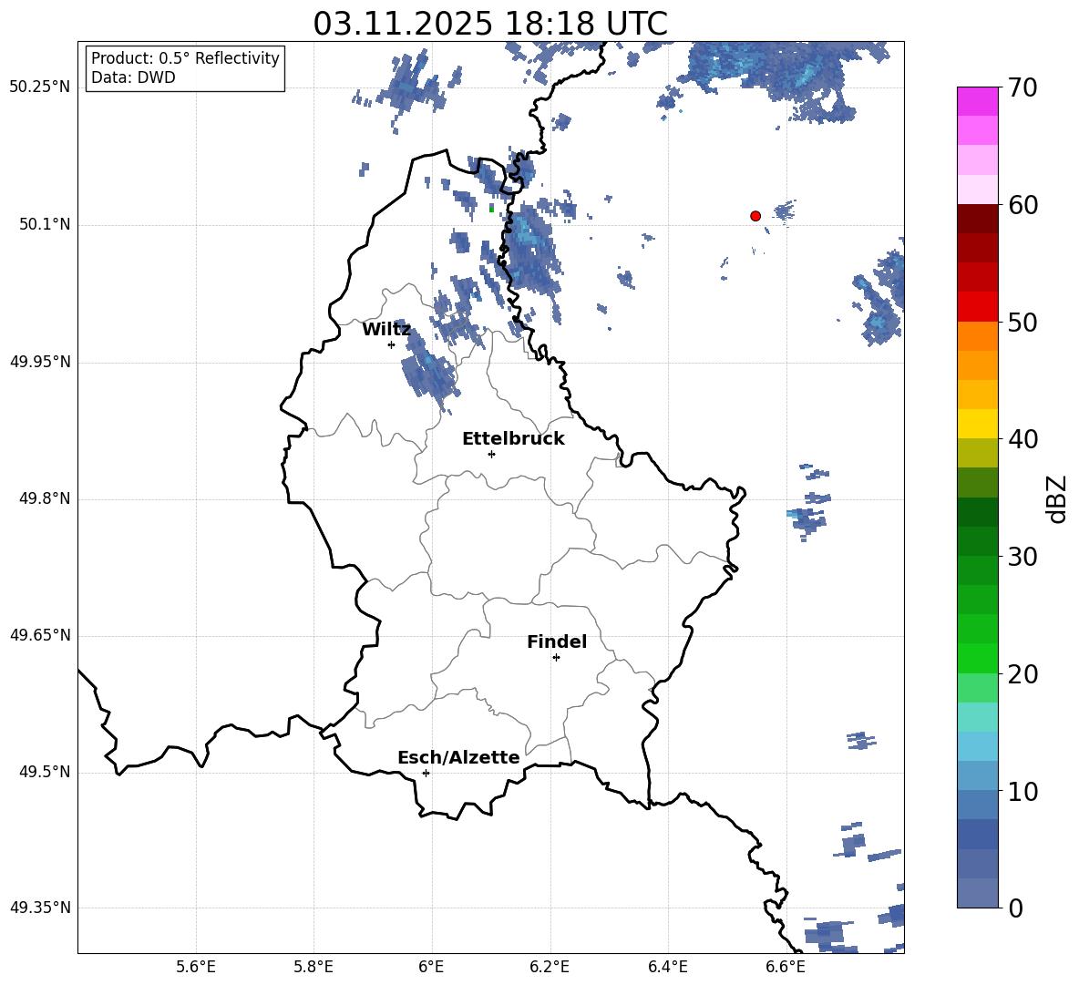Click the dark green colorbar swatch above 30

tap(978, 541)
